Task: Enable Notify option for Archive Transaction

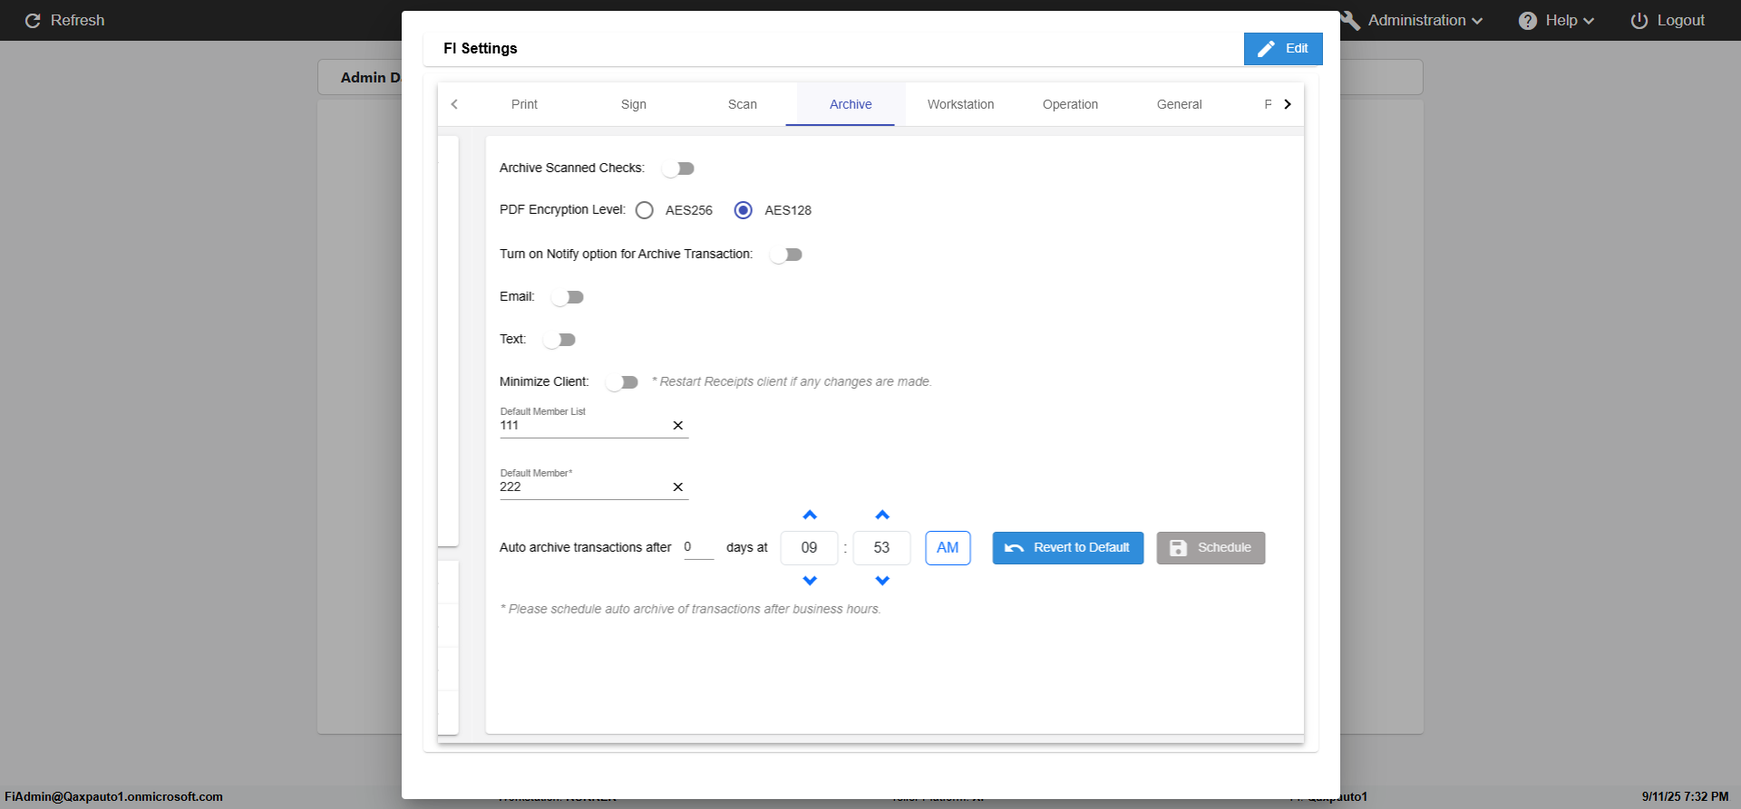Action: tap(786, 255)
